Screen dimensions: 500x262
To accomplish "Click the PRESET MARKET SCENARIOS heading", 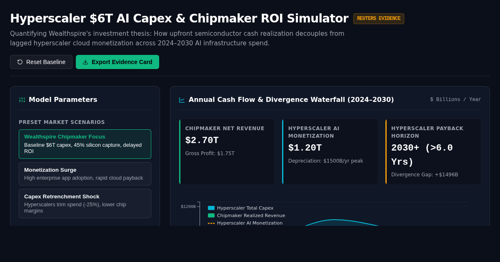I will (x=62, y=122).
